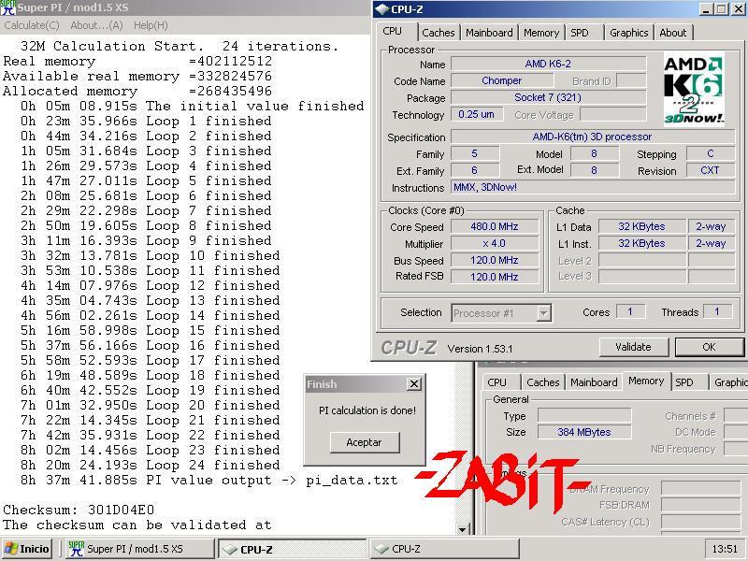
Task: Click the Checksum: 301D04E0 line
Action: [x=79, y=510]
